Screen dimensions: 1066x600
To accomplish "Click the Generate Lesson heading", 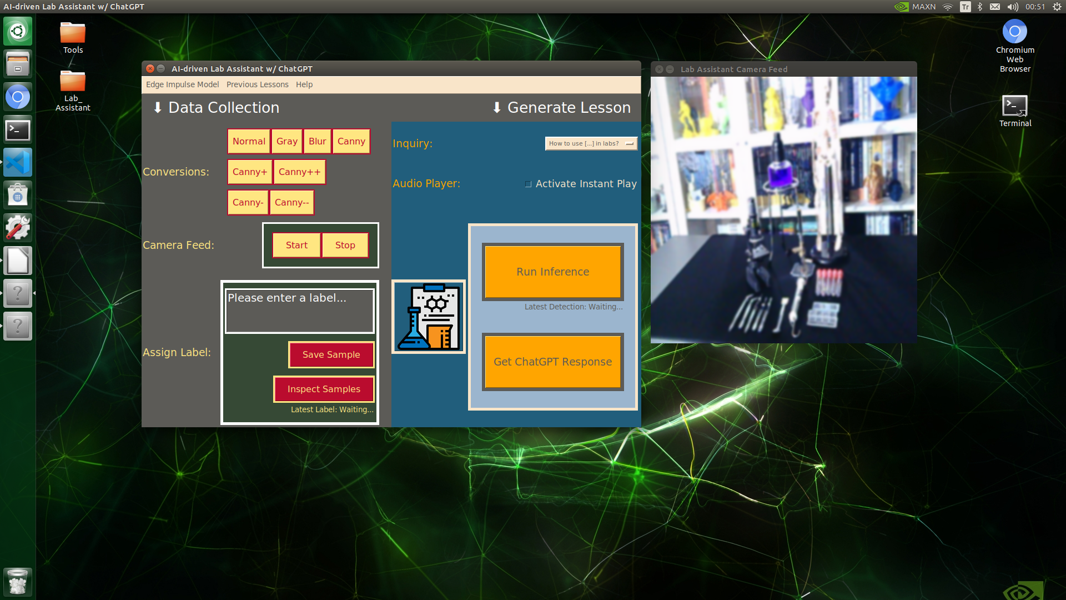I will click(x=562, y=107).
